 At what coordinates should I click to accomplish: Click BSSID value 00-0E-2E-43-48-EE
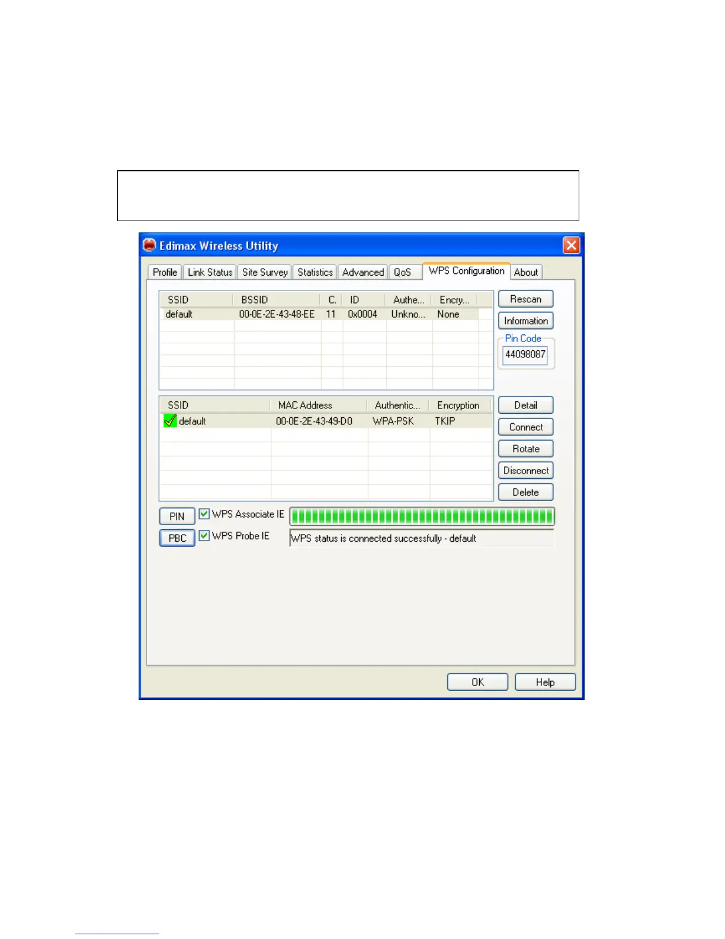point(277,314)
